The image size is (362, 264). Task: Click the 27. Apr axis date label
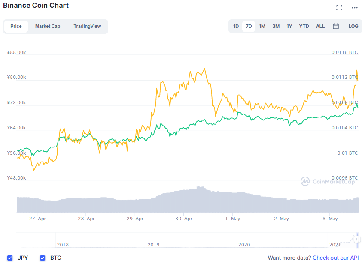(x=37, y=219)
